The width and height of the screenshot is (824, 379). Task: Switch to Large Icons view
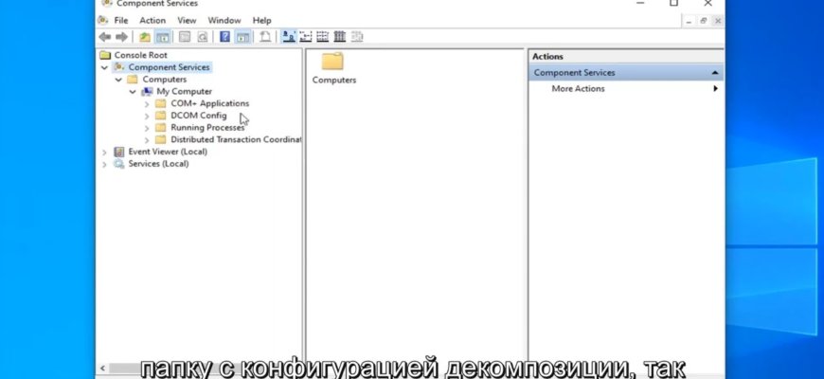pos(289,37)
